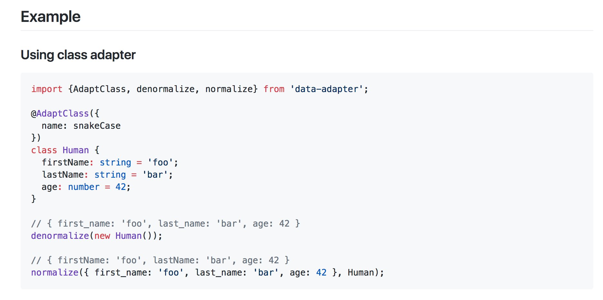The width and height of the screenshot is (603, 300).
Task: Click the snakeCase value in code
Action: click(x=97, y=126)
